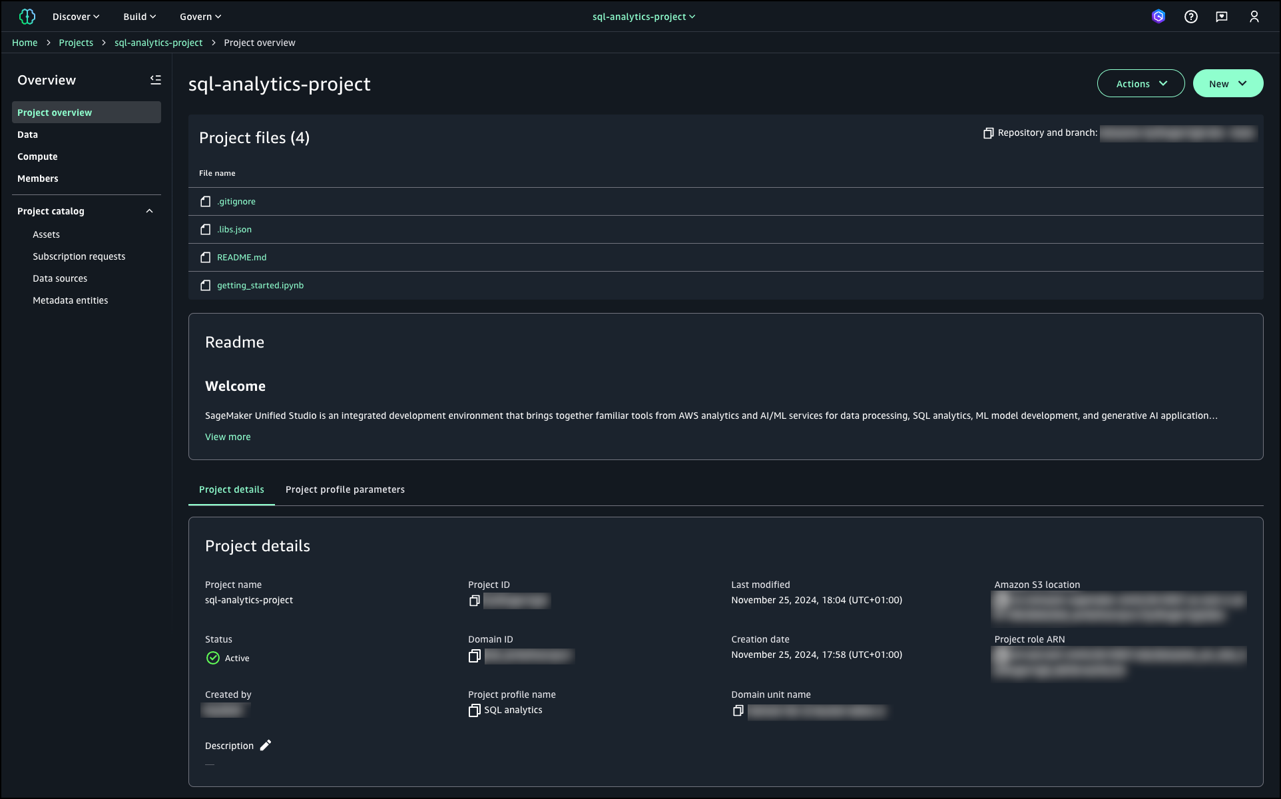Collapse the Project catalog section

149,211
